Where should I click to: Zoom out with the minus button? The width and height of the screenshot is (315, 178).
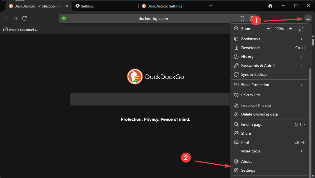268,29
